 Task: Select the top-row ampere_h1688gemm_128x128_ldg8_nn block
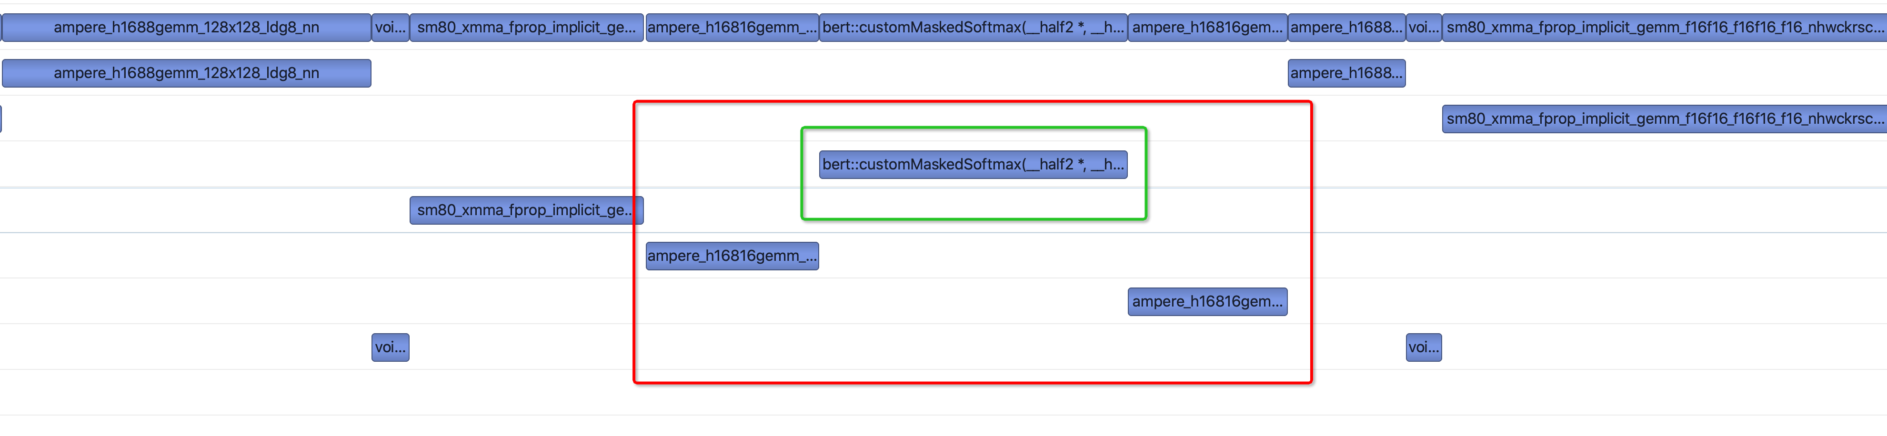coord(186,28)
